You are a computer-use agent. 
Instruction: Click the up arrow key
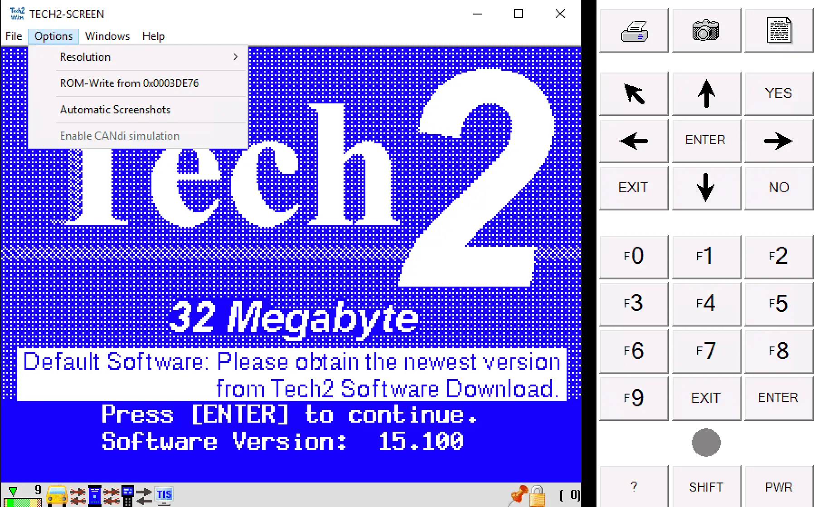tap(706, 93)
